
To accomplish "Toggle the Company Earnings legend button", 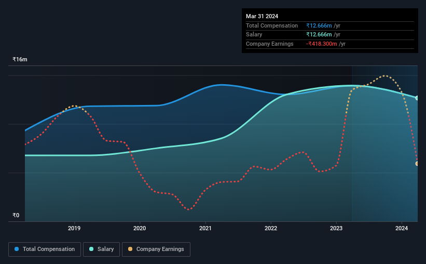I will [x=156, y=249].
